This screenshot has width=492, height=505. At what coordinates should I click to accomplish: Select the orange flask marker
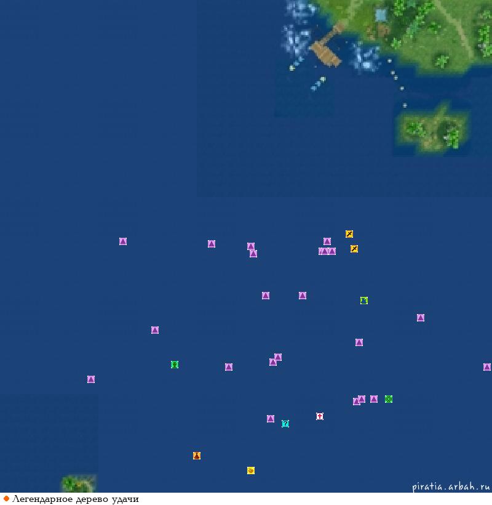pyautogui.click(x=197, y=455)
